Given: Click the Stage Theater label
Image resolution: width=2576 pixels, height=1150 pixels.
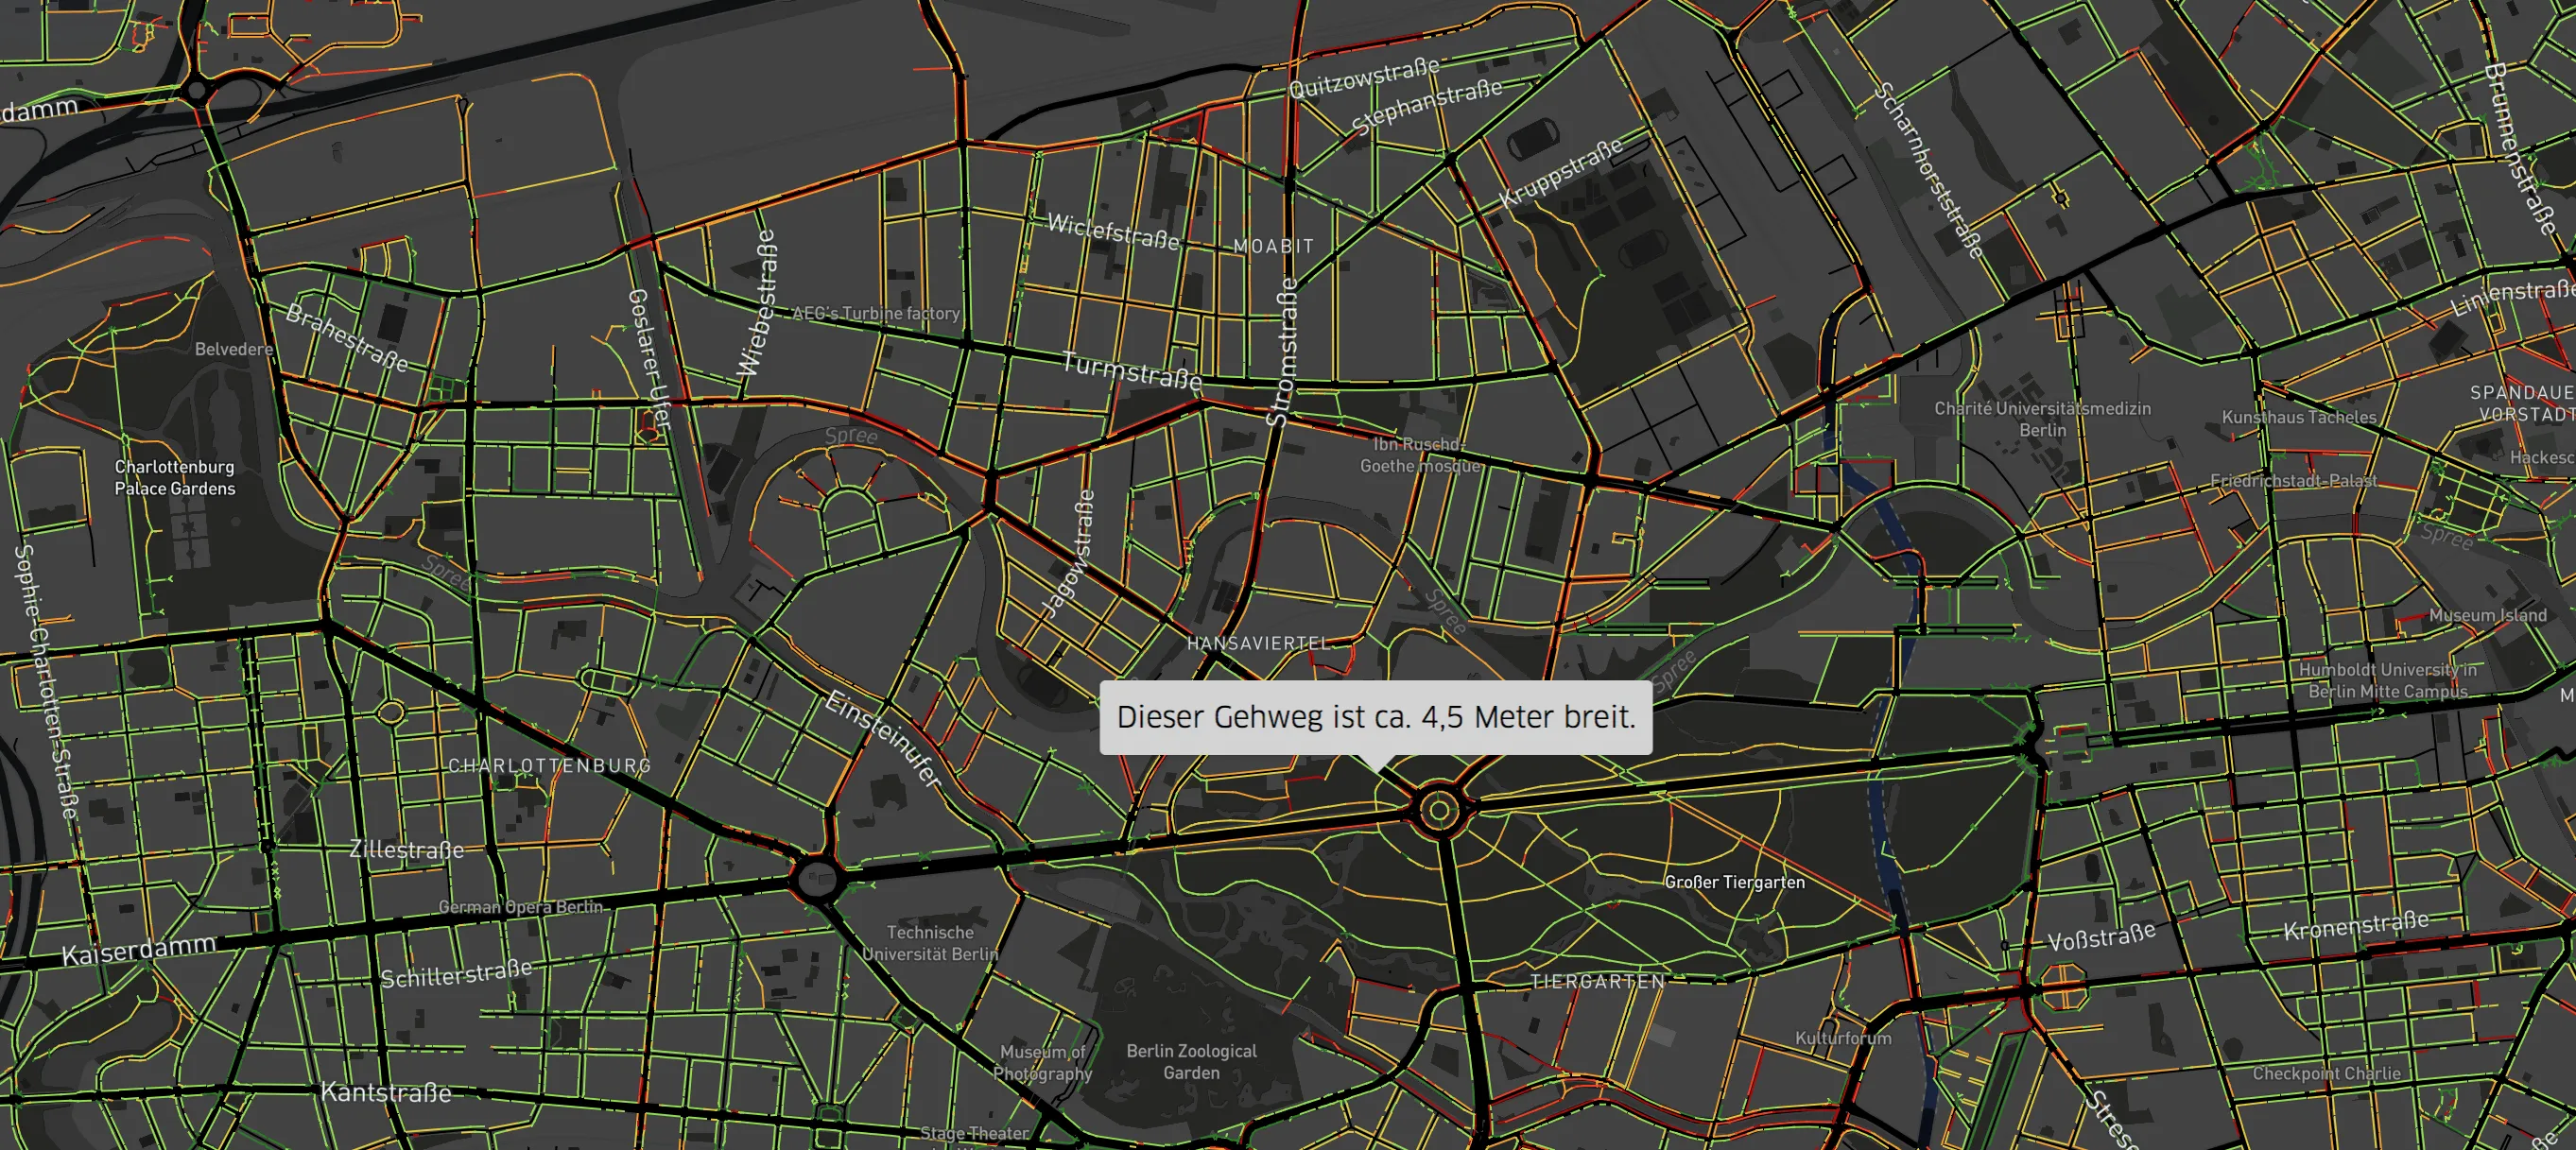Looking at the screenshot, I should [973, 1133].
